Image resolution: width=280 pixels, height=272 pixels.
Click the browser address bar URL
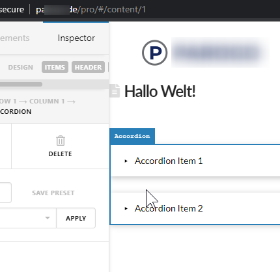click(x=91, y=10)
